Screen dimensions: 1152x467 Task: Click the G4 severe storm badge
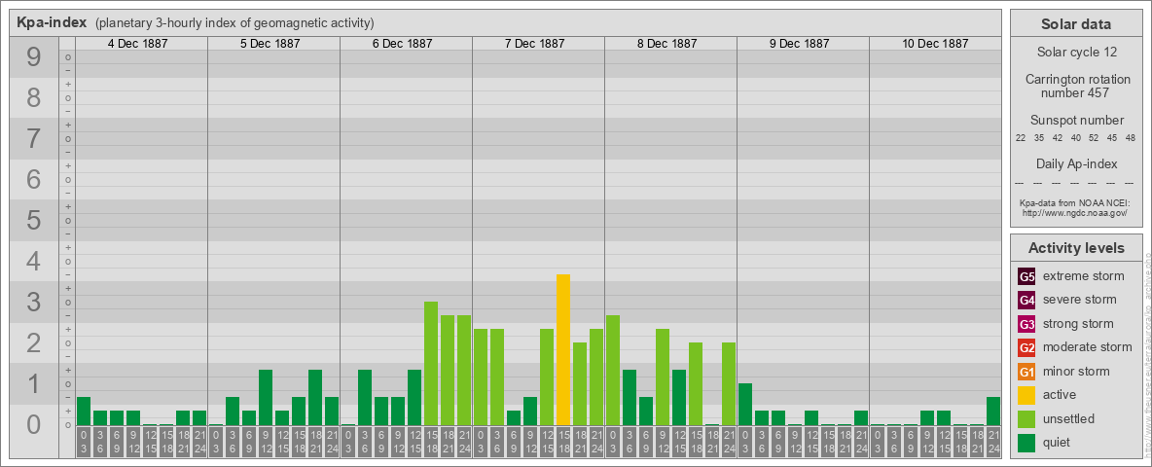click(1027, 300)
